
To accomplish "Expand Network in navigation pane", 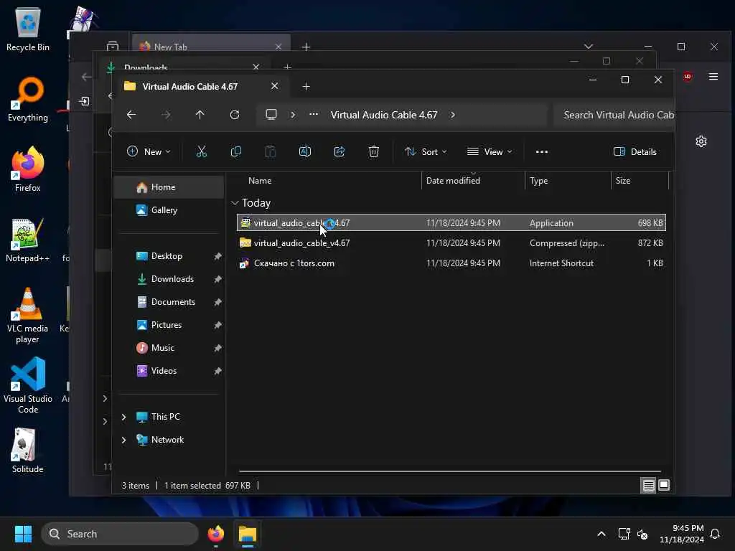I will pos(123,440).
